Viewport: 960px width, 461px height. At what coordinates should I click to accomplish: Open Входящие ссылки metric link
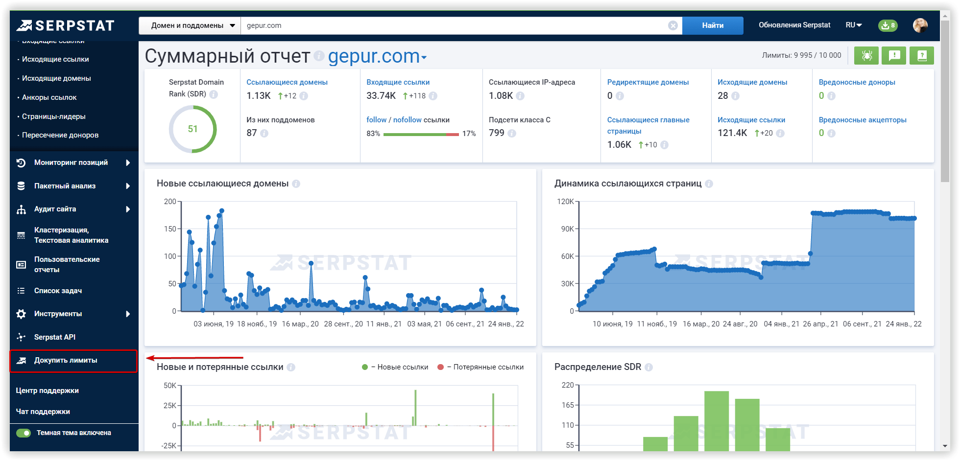[x=398, y=82]
